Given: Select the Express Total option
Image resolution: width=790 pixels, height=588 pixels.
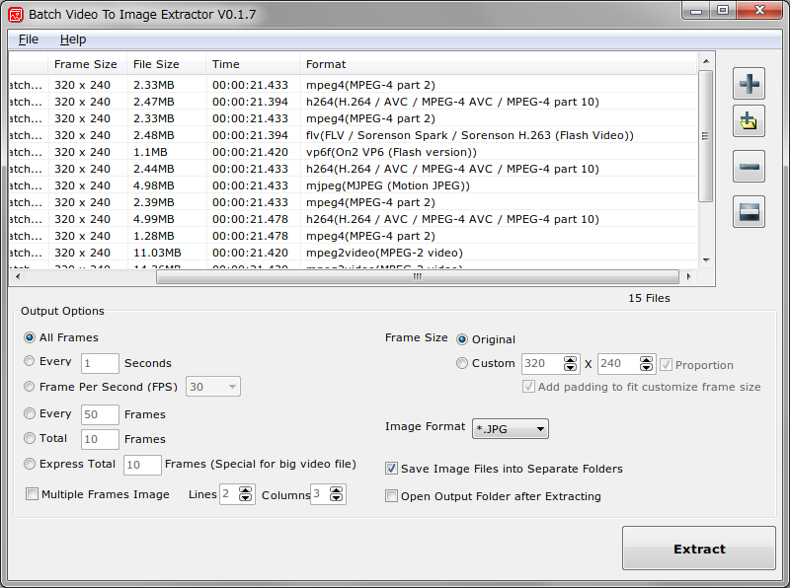Looking at the screenshot, I should (x=30, y=464).
